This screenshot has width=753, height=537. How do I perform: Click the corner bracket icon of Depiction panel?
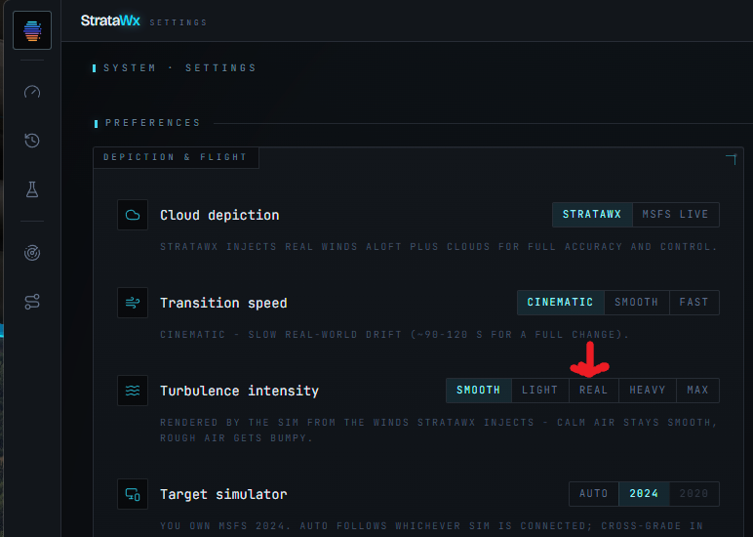click(731, 159)
